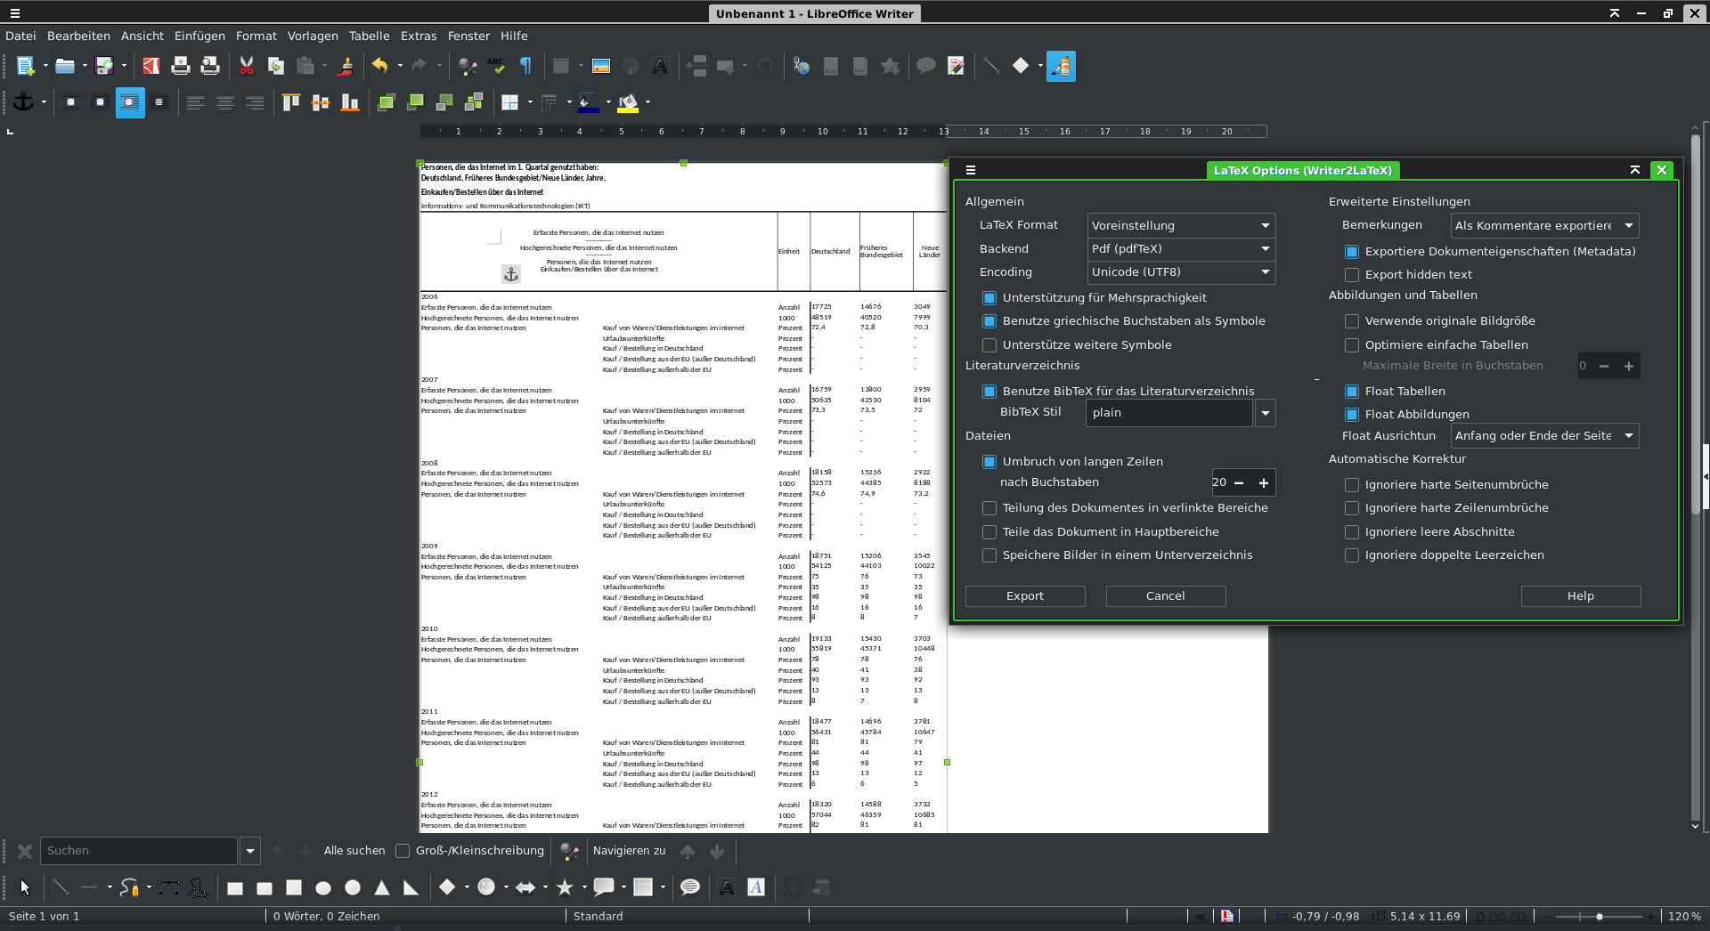This screenshot has height=931, width=1710.
Task: Click the Export button
Action: (x=1025, y=596)
